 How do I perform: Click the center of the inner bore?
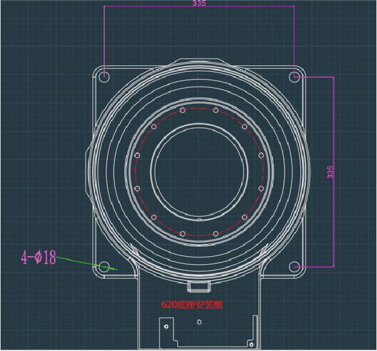pos(199,171)
